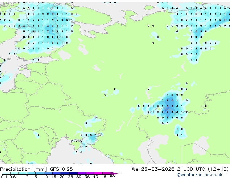Click the 'GFS 0.25' model label
This screenshot has width=230, height=178.
click(61, 169)
